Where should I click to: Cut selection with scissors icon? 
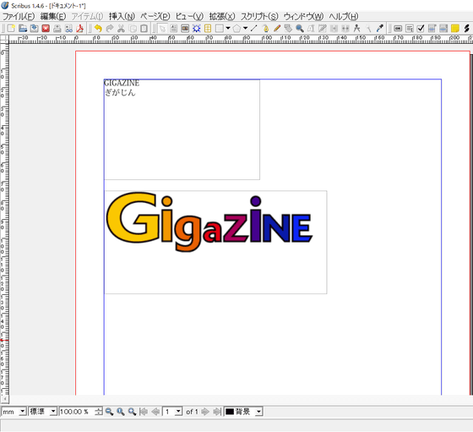click(x=121, y=29)
